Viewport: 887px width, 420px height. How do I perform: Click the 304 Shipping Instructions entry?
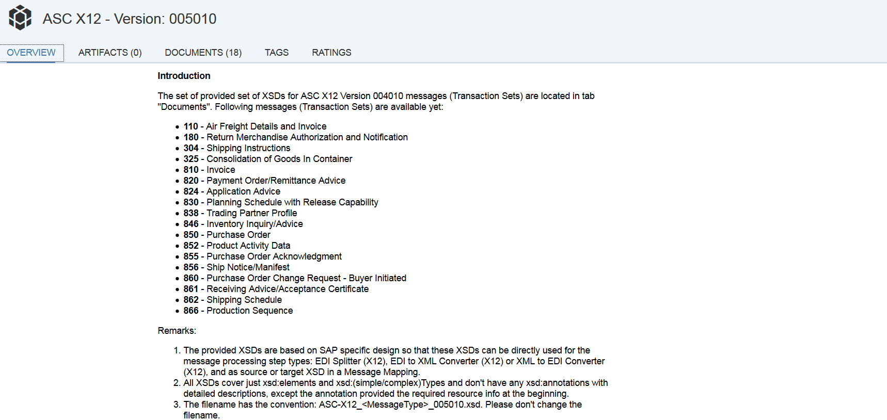coord(237,148)
